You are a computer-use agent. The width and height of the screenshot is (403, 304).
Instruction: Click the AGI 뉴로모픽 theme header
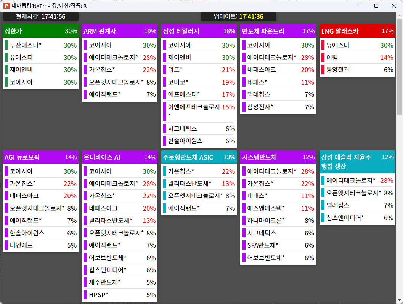click(x=41, y=157)
